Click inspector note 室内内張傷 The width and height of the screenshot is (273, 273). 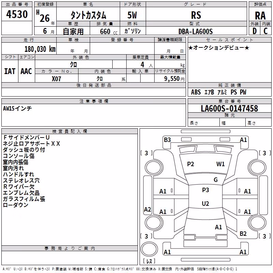click(x=16, y=162)
